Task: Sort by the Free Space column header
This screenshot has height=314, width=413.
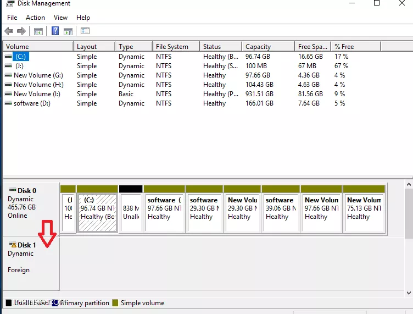Action: 312,46
